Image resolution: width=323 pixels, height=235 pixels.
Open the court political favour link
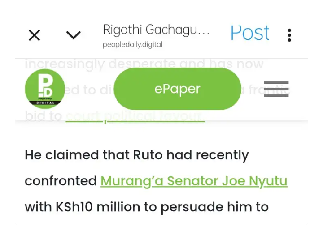[x=135, y=116]
